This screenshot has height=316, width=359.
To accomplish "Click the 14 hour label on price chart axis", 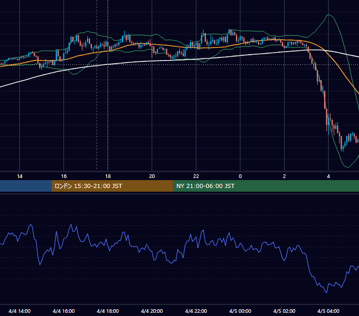I will click(x=20, y=176).
